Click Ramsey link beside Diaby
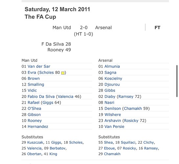Image resolution: width=179 pixels, height=164 pixels. pos(126,96)
